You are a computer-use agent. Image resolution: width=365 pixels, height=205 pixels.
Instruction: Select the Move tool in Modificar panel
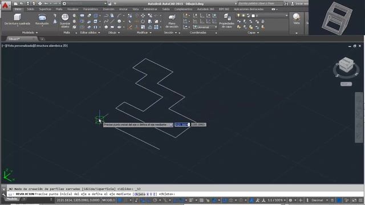(143, 15)
